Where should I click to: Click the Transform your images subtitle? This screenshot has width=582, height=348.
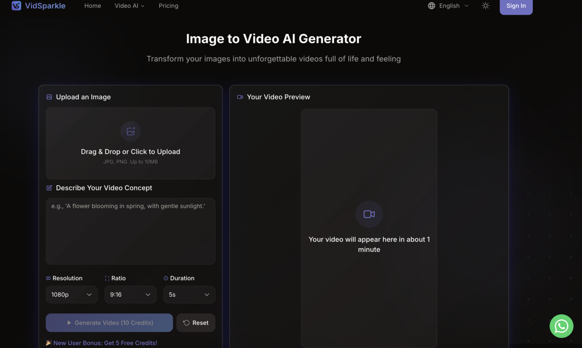coord(274,59)
